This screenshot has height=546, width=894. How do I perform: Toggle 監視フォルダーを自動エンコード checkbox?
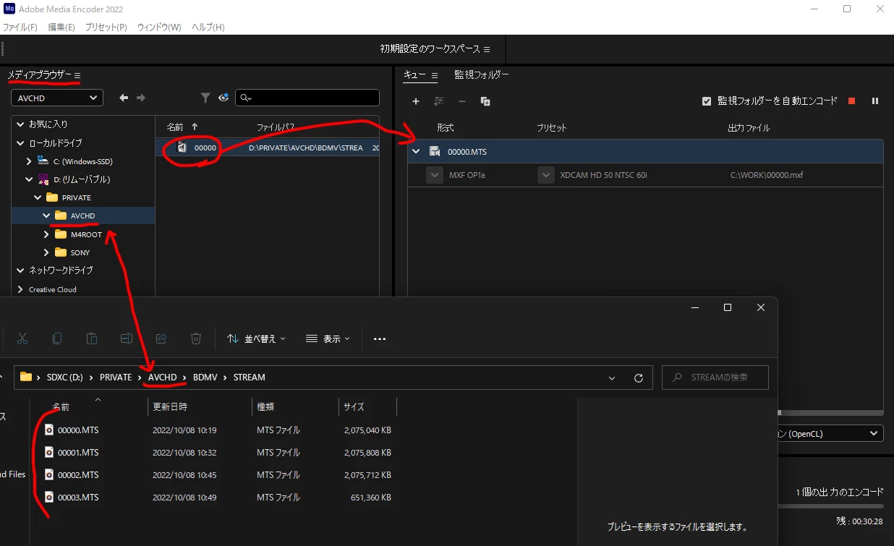[x=707, y=101]
